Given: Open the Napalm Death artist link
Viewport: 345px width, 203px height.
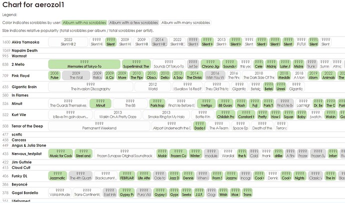Looking at the screenshot, I should coord(24,50).
